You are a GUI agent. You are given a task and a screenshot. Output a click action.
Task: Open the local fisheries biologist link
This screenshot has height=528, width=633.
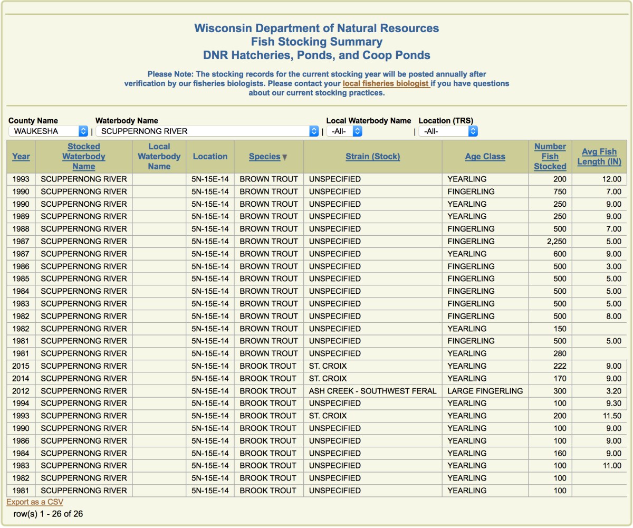tap(386, 83)
